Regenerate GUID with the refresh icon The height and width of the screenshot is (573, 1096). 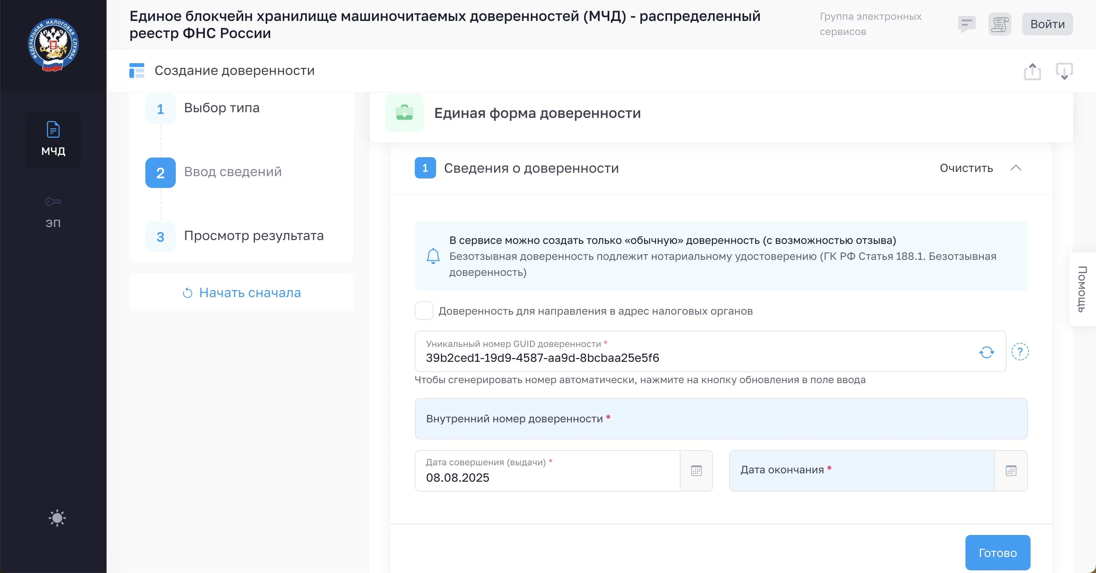986,352
